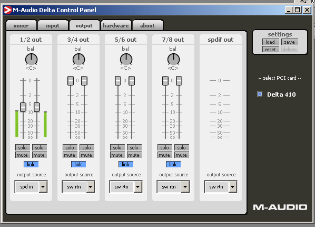This screenshot has width=315, height=227.
Task: Open the hardware tab
Action: [116, 25]
